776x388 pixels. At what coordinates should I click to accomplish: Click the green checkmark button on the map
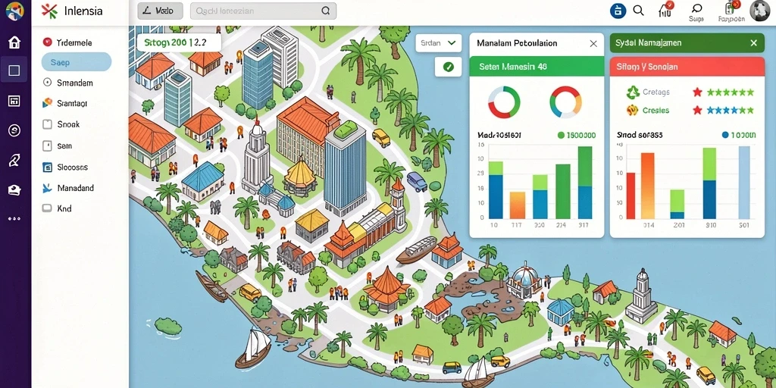[x=449, y=67]
